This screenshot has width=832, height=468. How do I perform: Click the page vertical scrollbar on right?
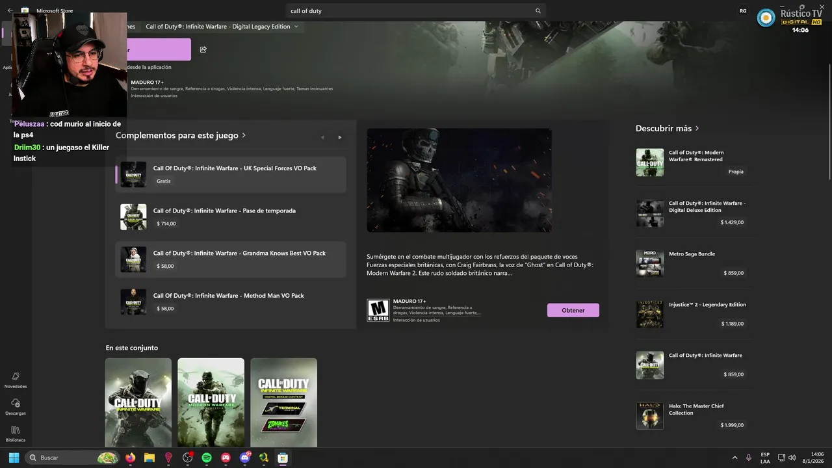pos(829,120)
